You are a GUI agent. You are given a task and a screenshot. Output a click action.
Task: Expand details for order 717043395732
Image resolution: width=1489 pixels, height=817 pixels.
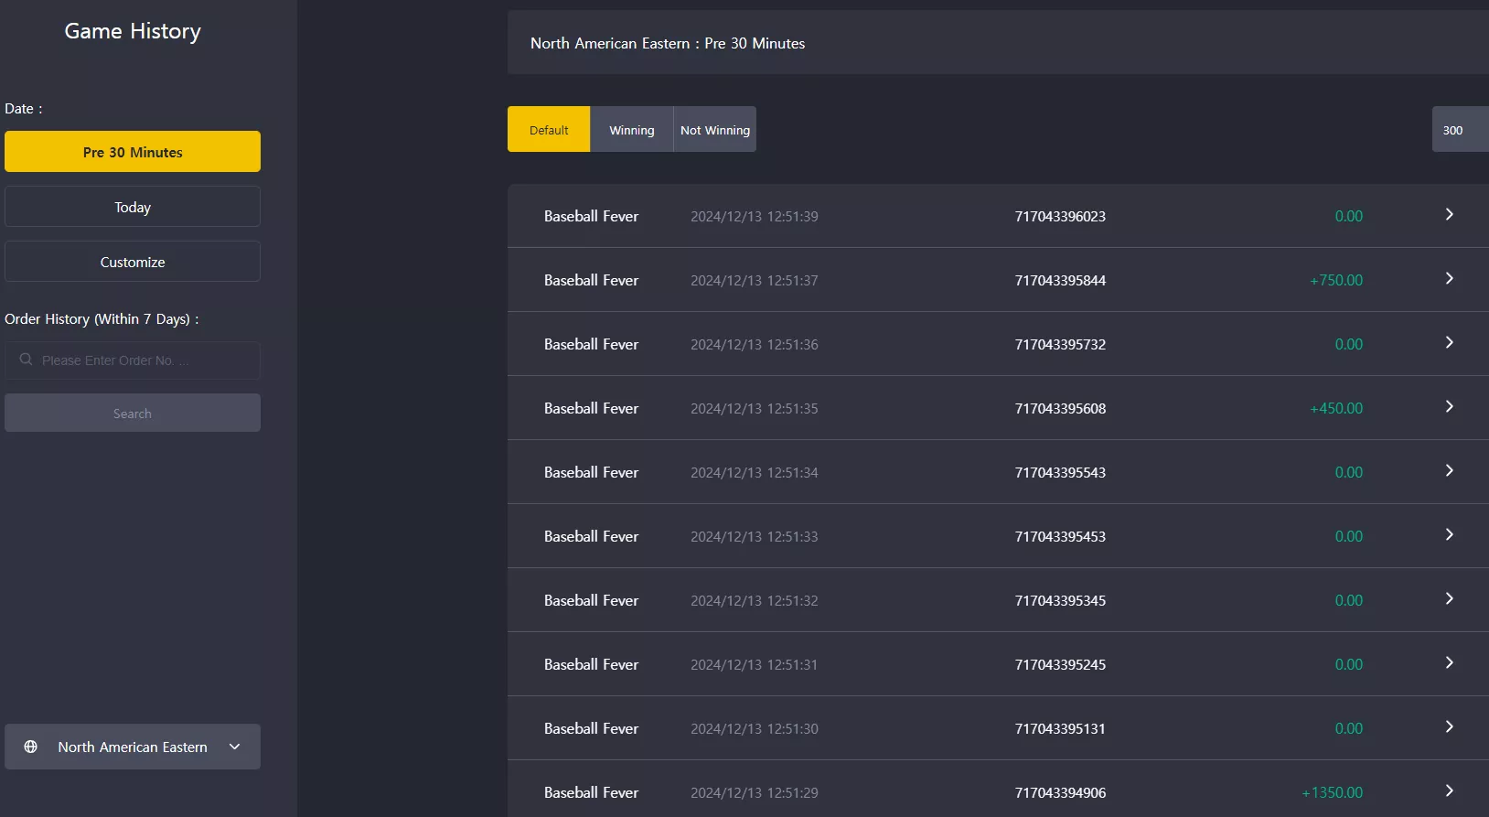pos(1449,342)
